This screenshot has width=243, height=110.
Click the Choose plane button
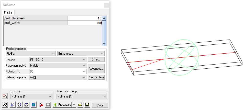(x=96, y=77)
